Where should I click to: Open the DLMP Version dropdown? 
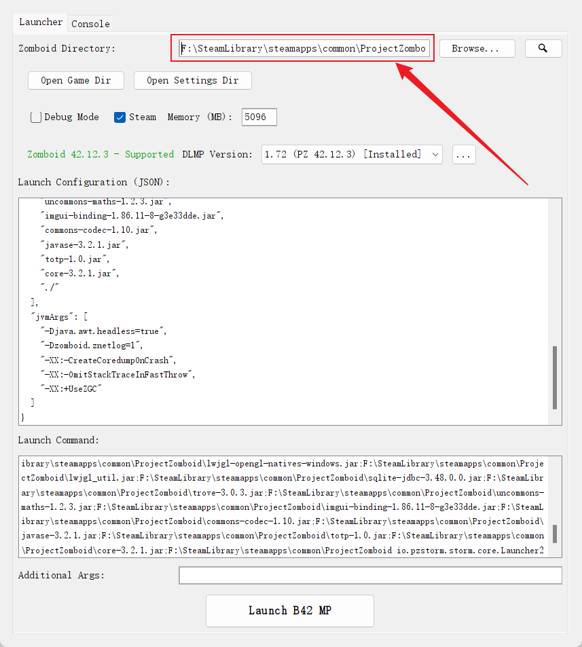point(352,155)
